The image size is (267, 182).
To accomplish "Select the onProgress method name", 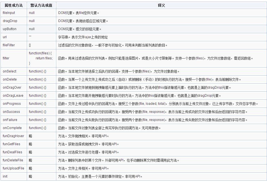I will click(x=12, y=104).
